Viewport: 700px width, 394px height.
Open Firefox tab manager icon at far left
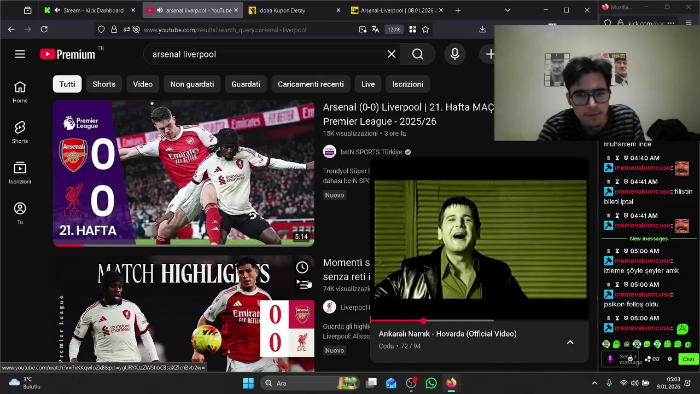click(x=28, y=10)
